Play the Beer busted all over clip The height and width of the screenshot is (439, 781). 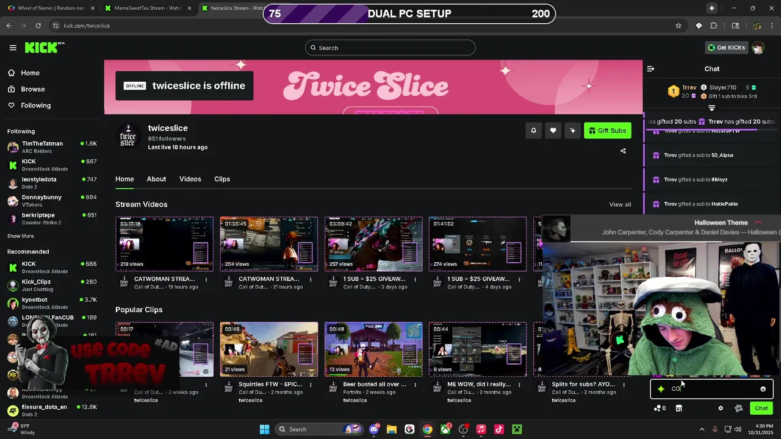coord(373,349)
